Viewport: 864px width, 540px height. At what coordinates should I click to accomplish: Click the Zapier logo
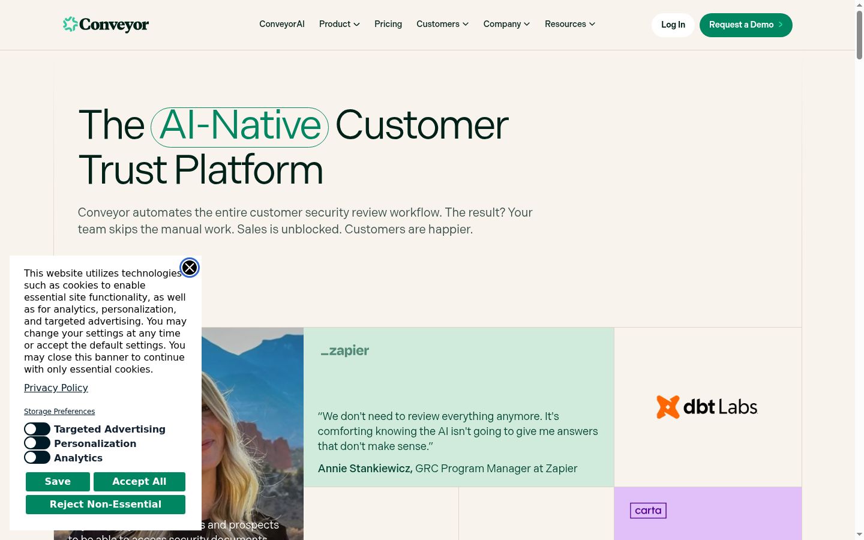point(345,351)
